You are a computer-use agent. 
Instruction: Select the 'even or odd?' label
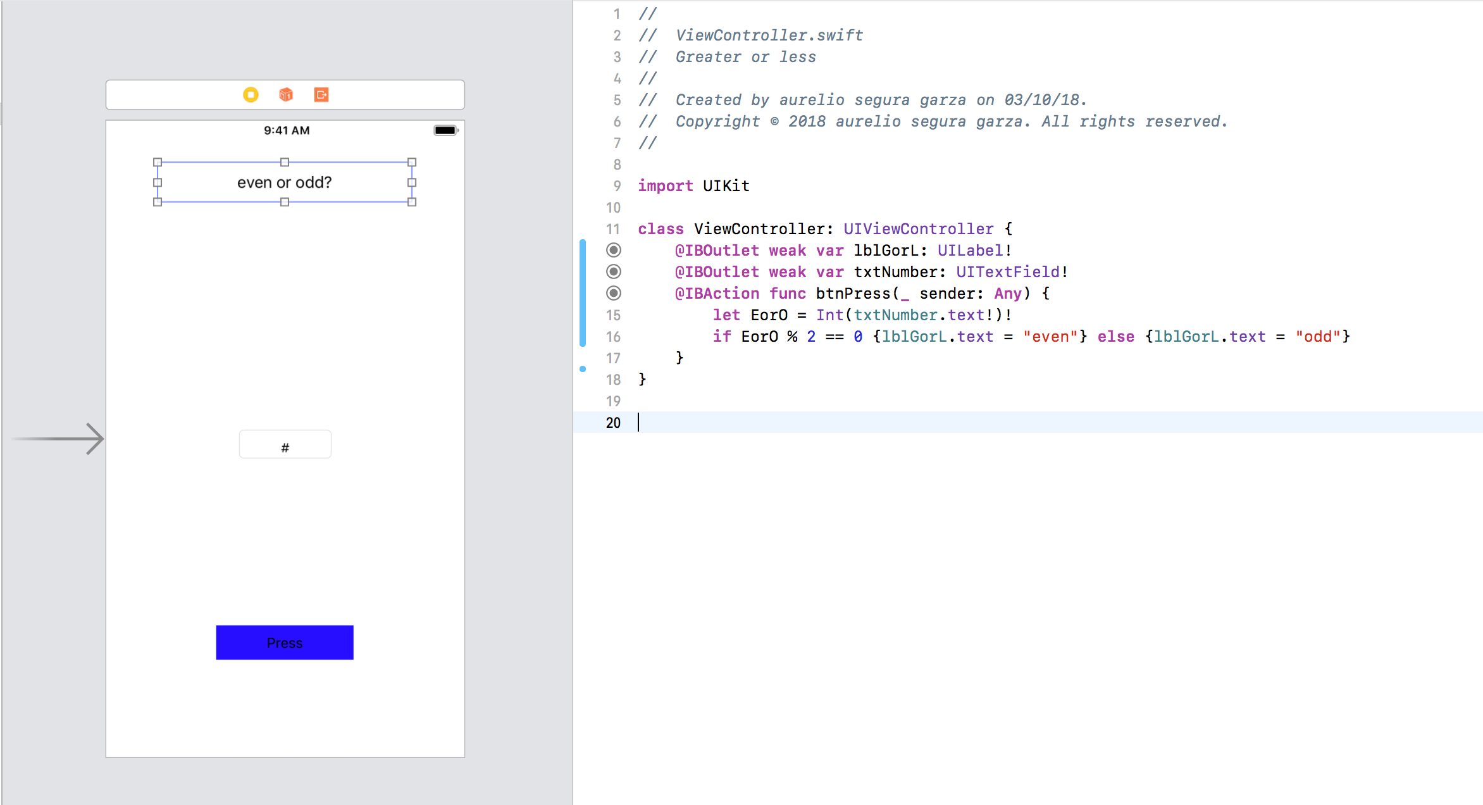285,182
